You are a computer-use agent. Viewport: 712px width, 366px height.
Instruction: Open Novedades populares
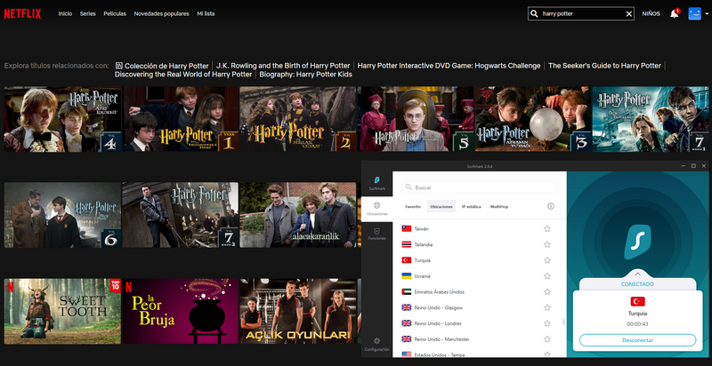(161, 14)
